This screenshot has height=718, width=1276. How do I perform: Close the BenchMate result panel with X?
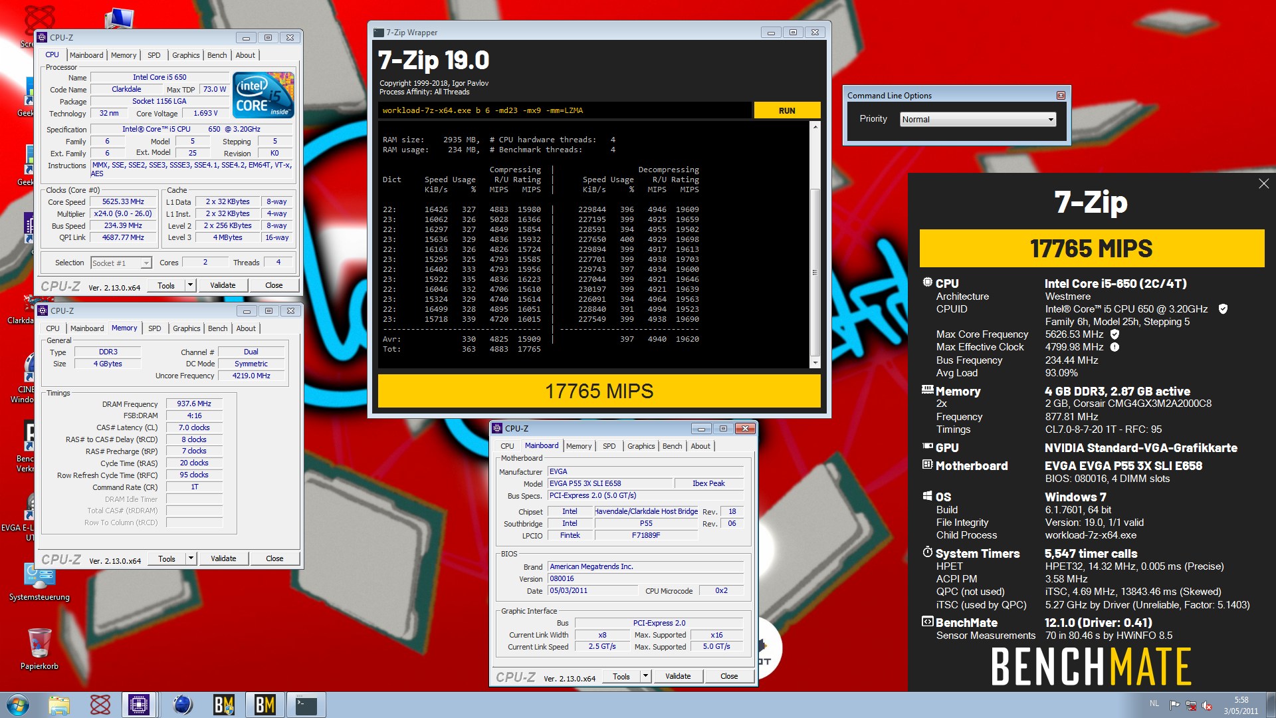coord(1263,183)
